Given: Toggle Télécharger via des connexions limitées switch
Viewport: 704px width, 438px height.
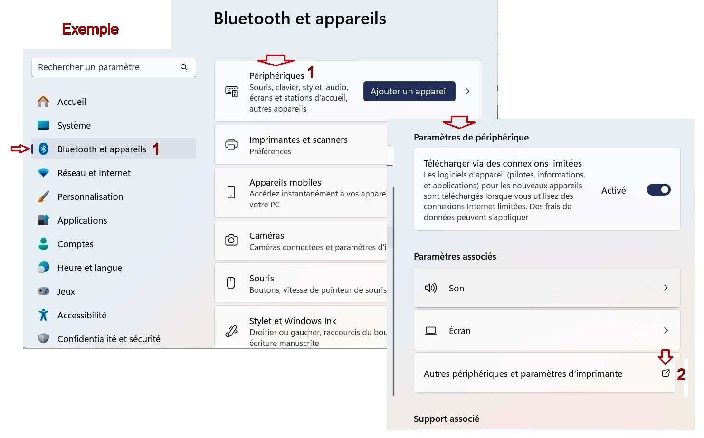Looking at the screenshot, I should click(x=658, y=190).
